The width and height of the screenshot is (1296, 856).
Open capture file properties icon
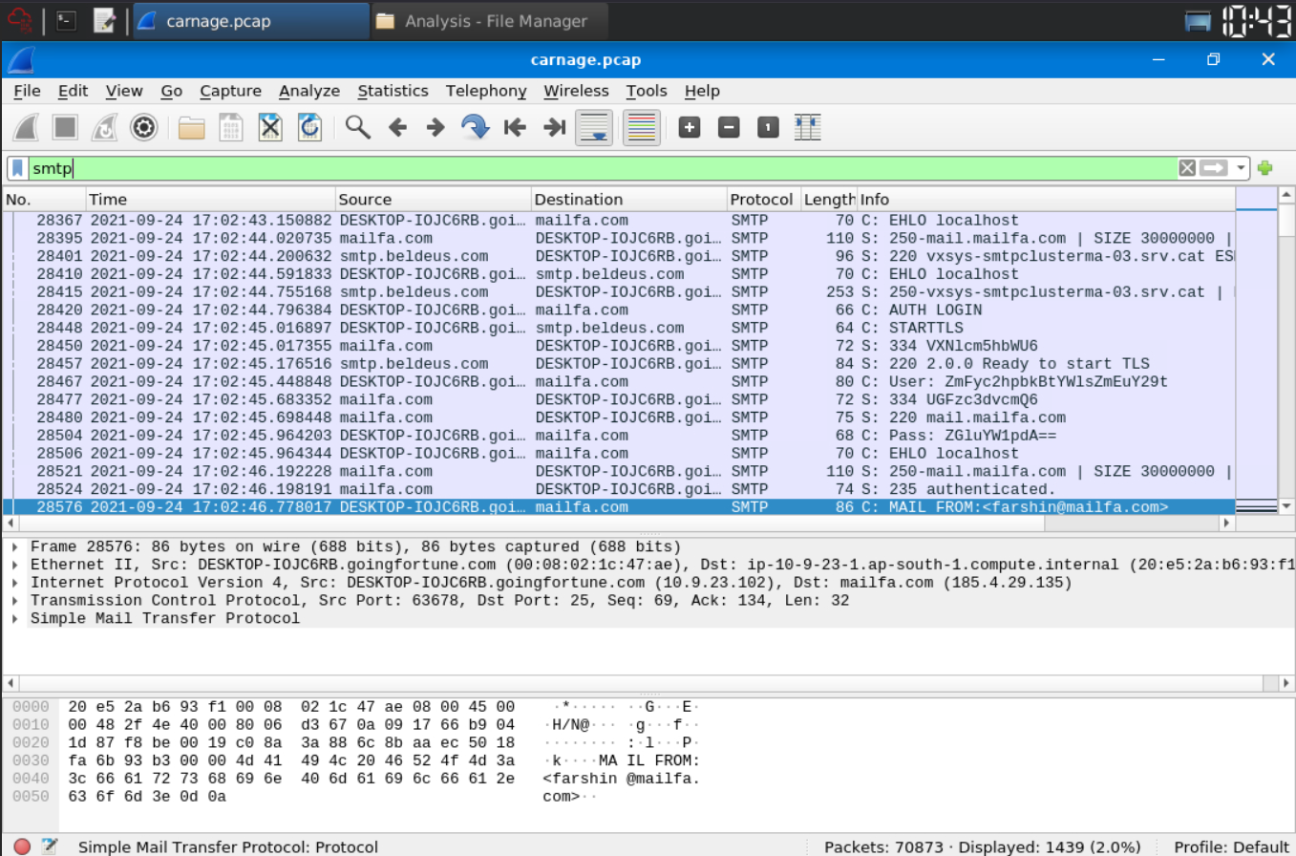pos(50,846)
